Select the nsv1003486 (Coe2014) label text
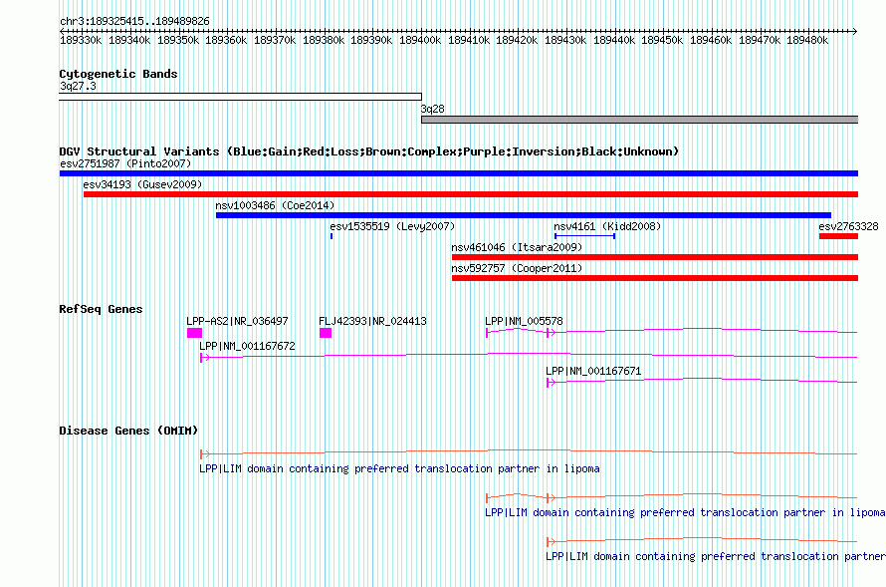Screen dimensions: 886x587 click(275, 205)
